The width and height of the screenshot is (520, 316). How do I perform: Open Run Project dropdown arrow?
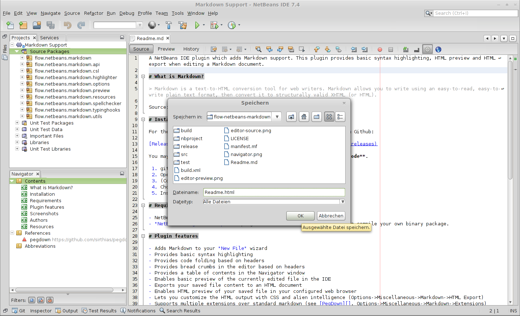204,25
